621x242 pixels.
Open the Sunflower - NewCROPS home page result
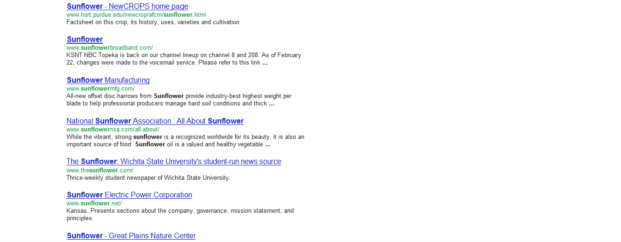coord(127,7)
